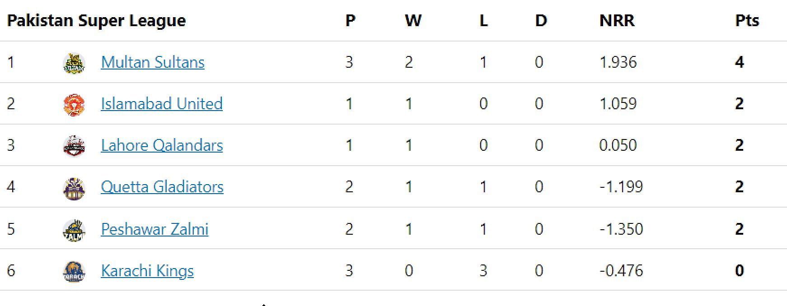Open the Quetta Gladiators team link

click(x=162, y=187)
